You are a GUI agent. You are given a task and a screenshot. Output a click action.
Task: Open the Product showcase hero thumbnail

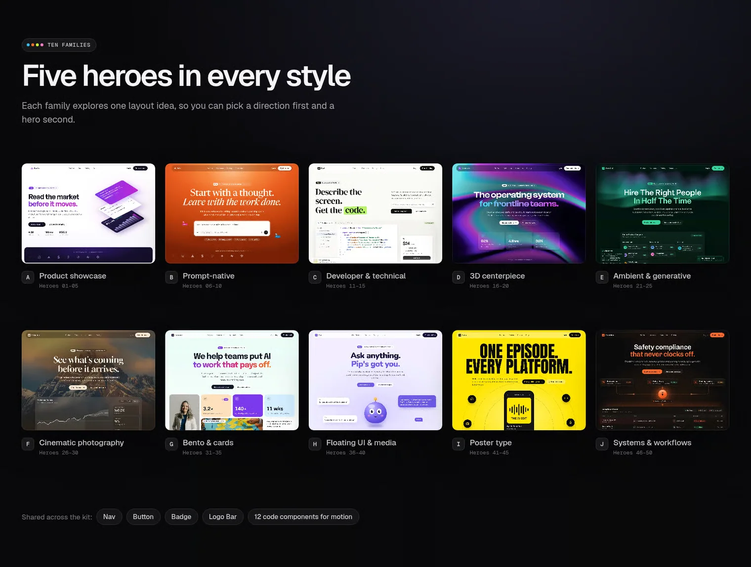(88, 213)
